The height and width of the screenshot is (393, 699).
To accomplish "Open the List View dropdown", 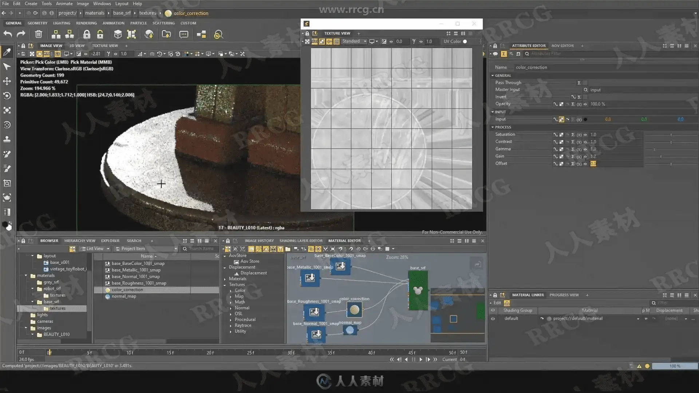I will [95, 249].
